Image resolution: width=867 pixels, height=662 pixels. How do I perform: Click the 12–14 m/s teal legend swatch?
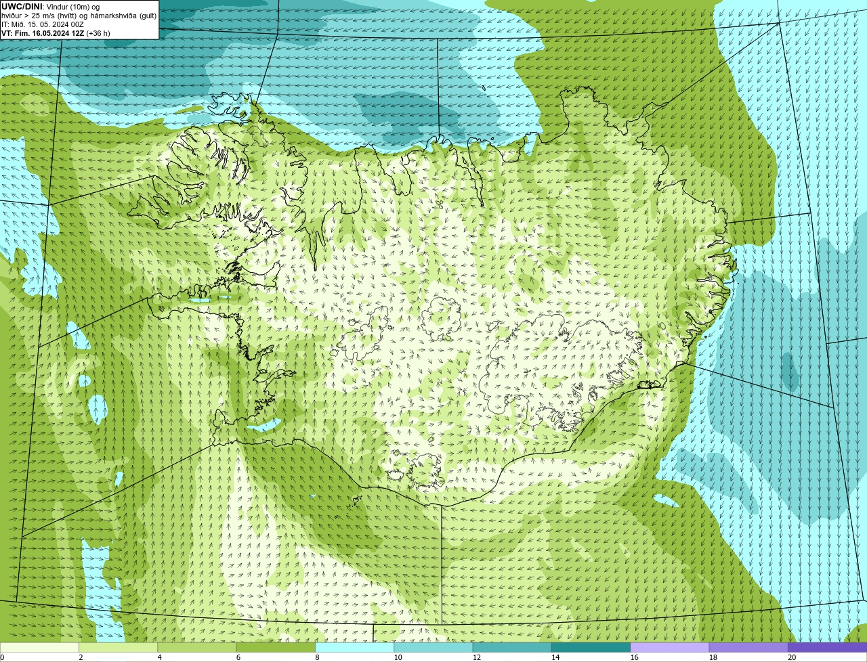coord(512,647)
